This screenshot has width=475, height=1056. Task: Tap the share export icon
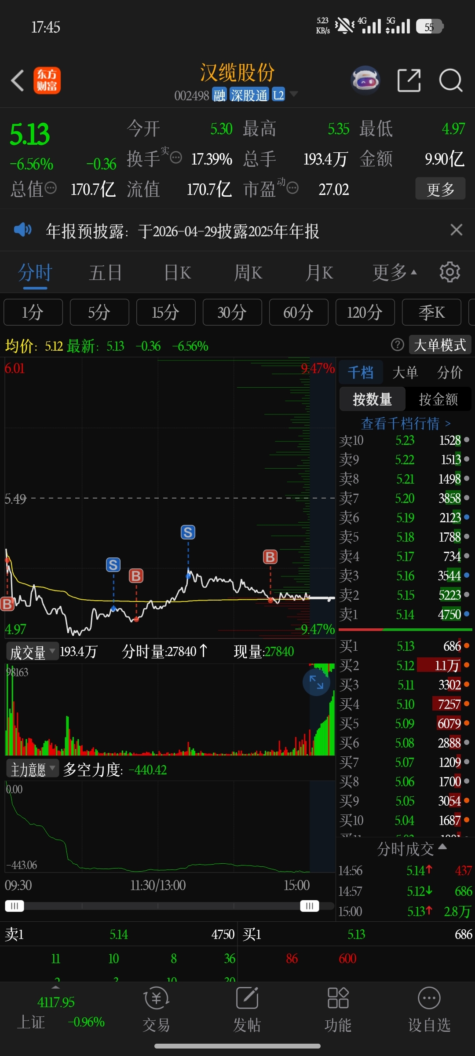coord(409,81)
